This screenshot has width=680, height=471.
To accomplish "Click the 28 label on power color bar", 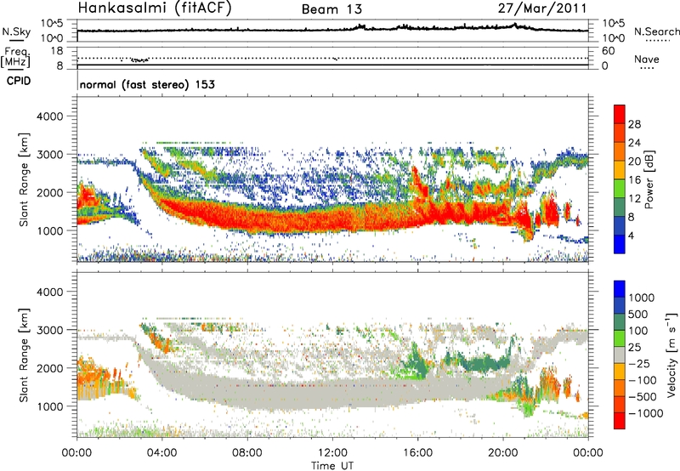I will coord(634,124).
